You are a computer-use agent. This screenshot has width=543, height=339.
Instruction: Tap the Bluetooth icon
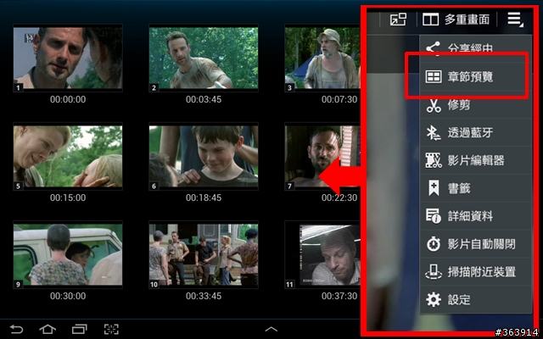pos(434,133)
